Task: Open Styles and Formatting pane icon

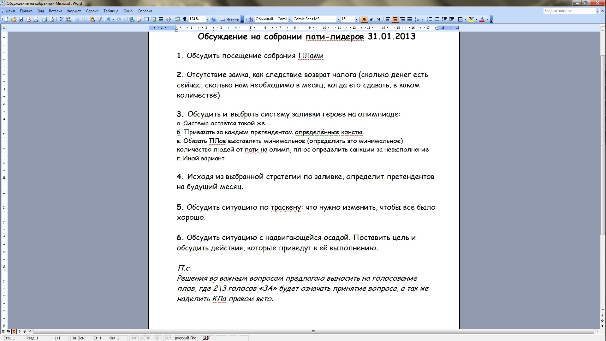Action: (251, 19)
